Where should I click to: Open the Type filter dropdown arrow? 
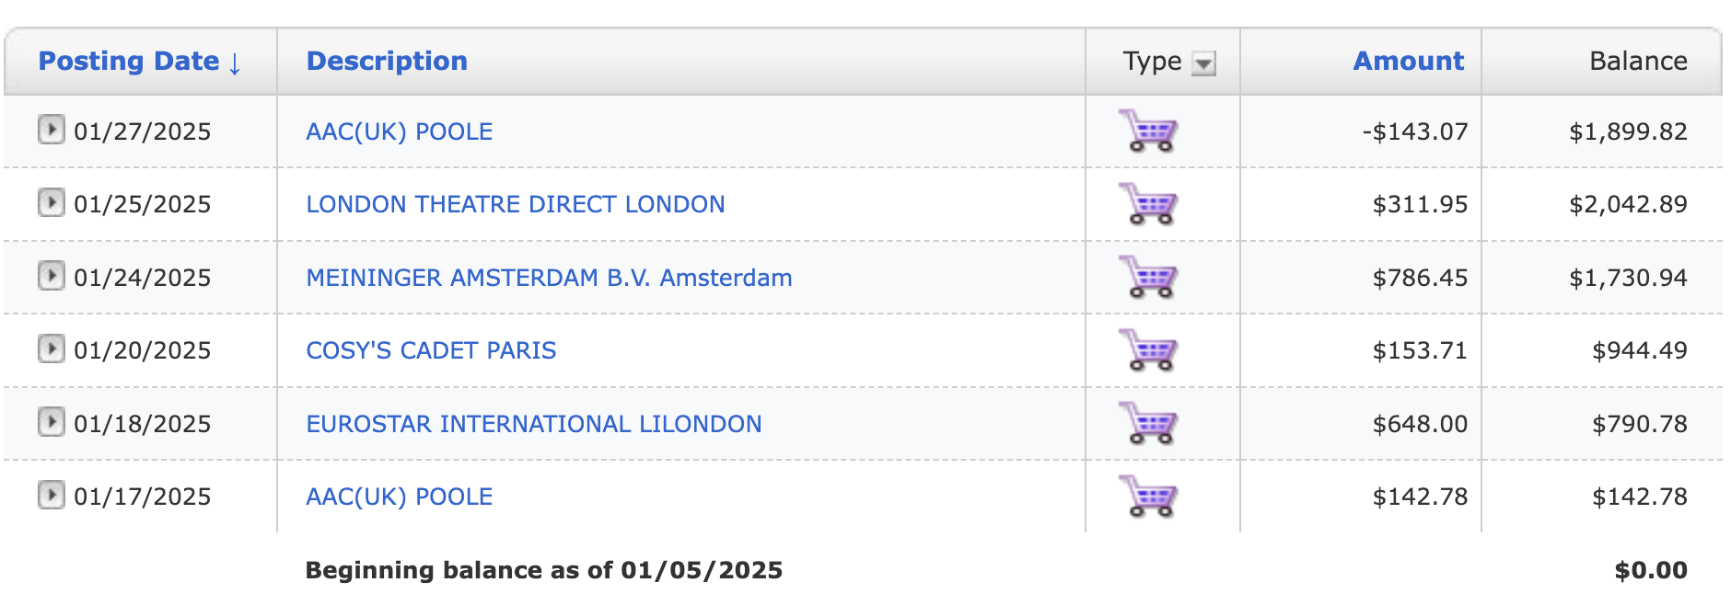(x=1203, y=63)
